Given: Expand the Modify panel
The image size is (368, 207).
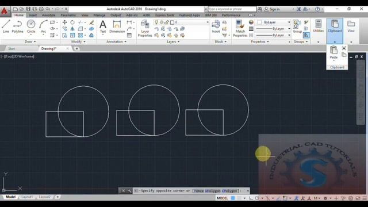Looking at the screenshot, I should [x=78, y=41].
